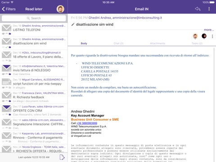
Task: Compose a new email with pencil-page icon
Action: (x=62, y=157)
